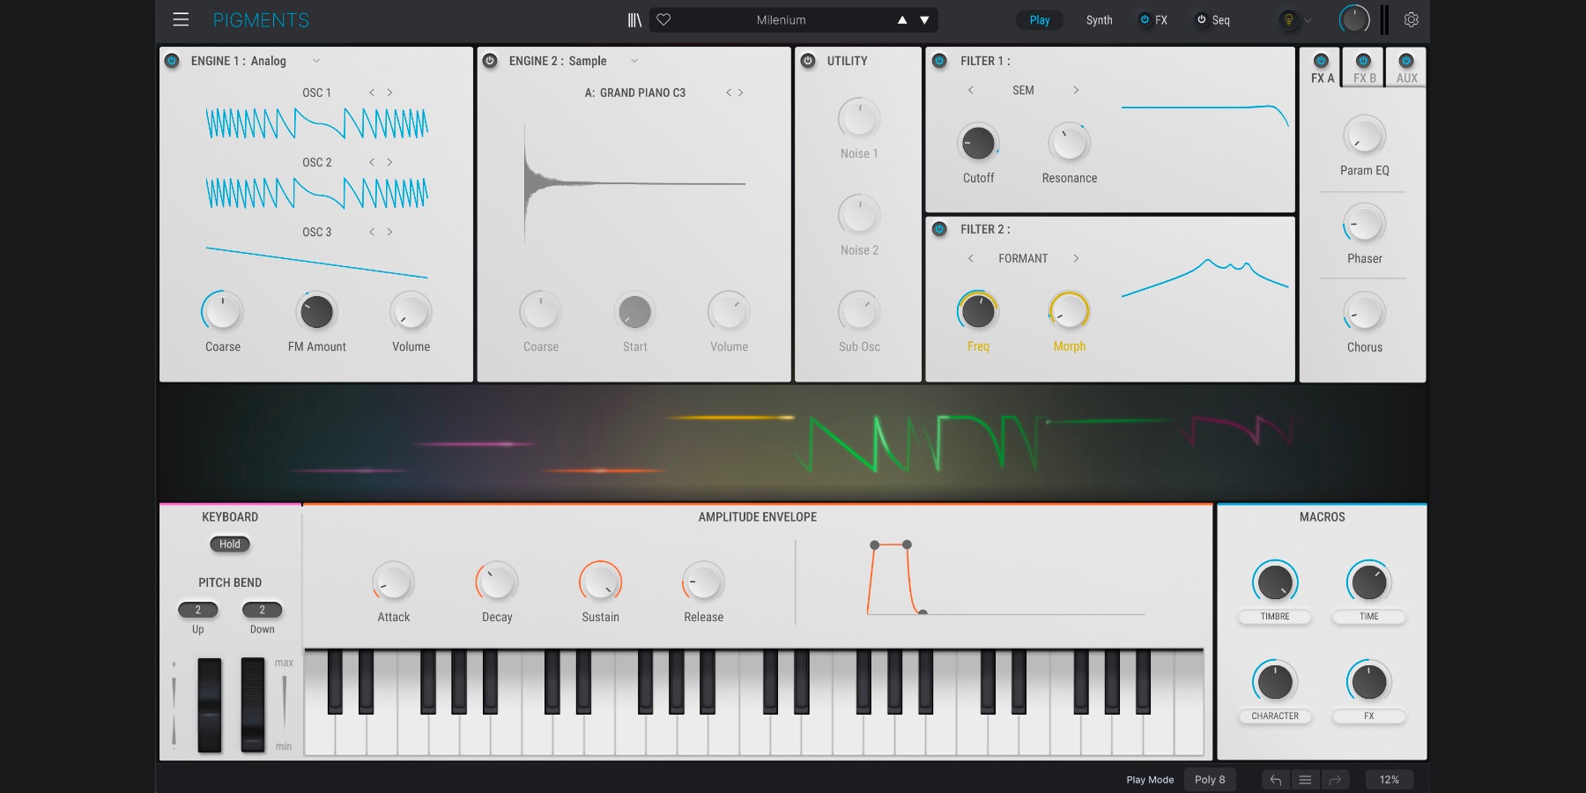The height and width of the screenshot is (793, 1586).
Task: Click the redo arrow in status bar
Action: 1335,780
